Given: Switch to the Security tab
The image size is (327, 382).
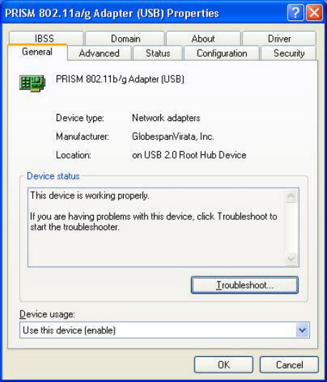Looking at the screenshot, I should click(x=288, y=53).
